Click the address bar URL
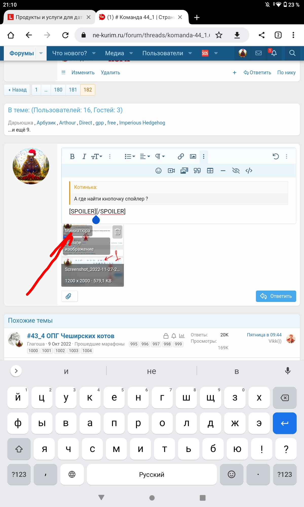 point(151,35)
